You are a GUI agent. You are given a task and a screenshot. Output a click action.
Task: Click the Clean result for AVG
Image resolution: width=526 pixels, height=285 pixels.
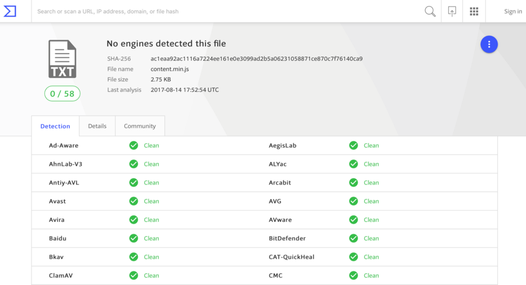(x=371, y=201)
